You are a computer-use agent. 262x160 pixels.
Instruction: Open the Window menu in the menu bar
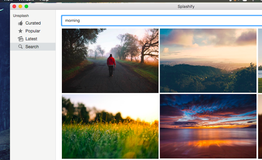tap(26, 0)
